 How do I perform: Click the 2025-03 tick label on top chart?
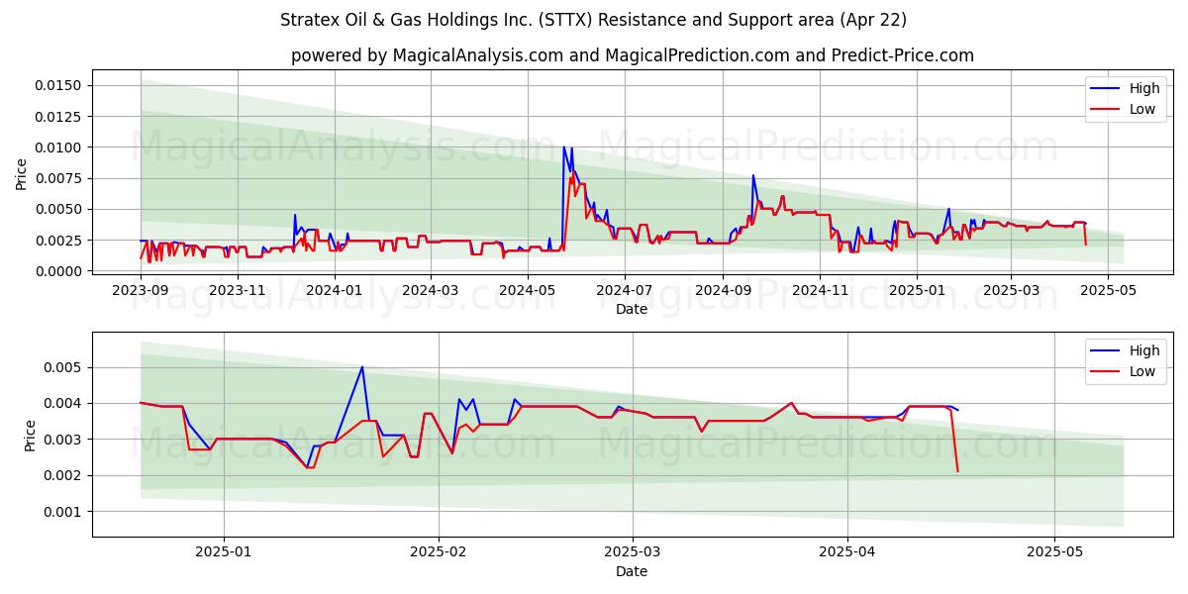point(1011,290)
